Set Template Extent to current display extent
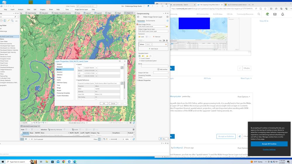This screenshot has height=164, width=292. 139,56
